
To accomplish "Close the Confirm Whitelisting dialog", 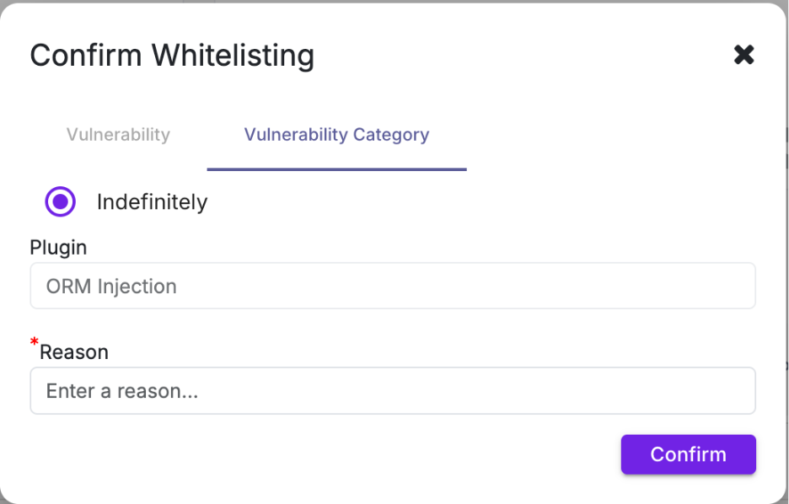I will click(743, 56).
